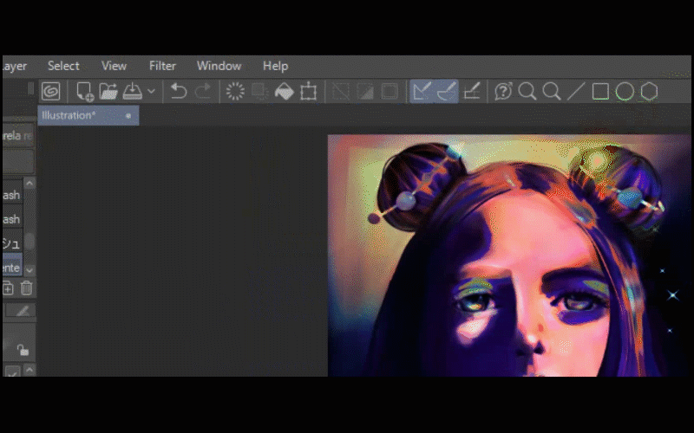
Task: Expand the dropdown arrow beside Save
Action: [151, 91]
